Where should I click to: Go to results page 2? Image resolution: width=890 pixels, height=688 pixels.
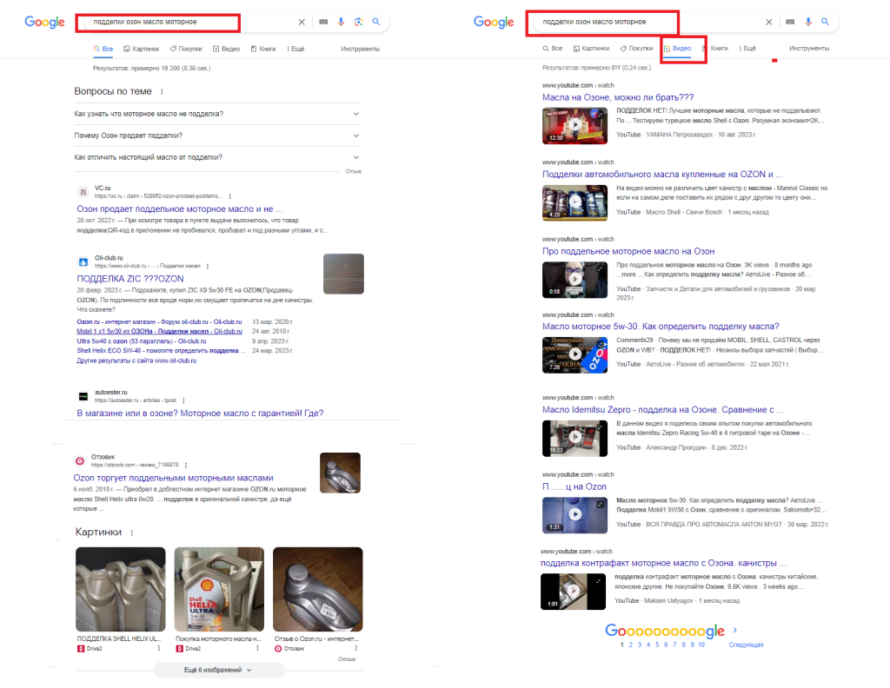pos(630,645)
